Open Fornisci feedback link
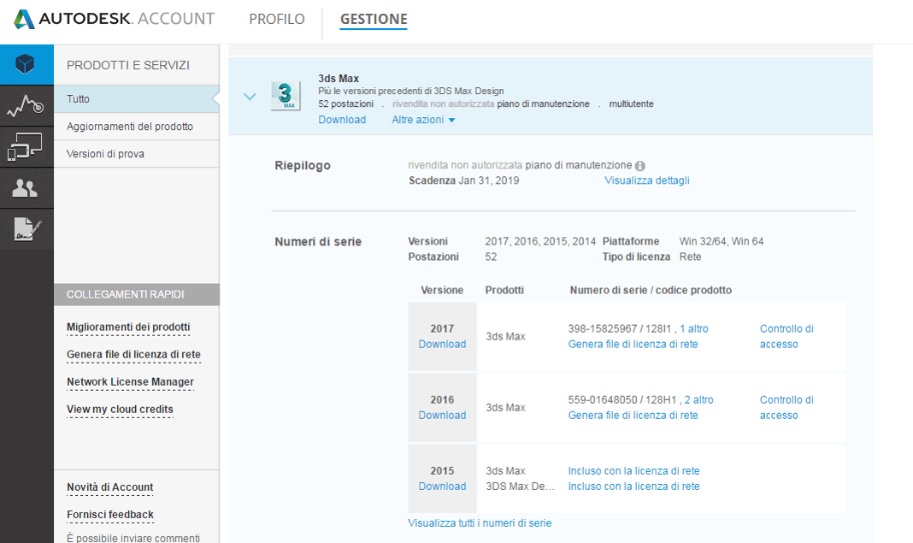Image resolution: width=913 pixels, height=543 pixels. tap(110, 515)
